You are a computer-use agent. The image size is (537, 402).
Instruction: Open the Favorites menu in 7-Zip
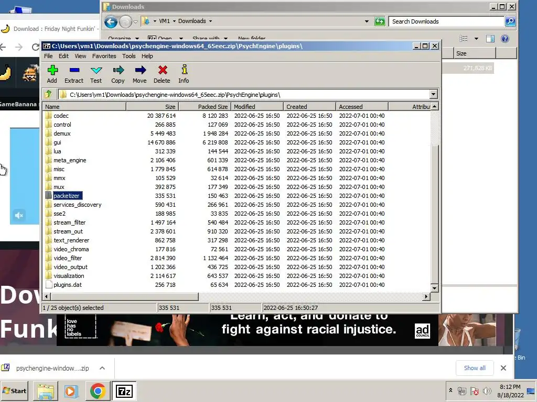pos(104,56)
